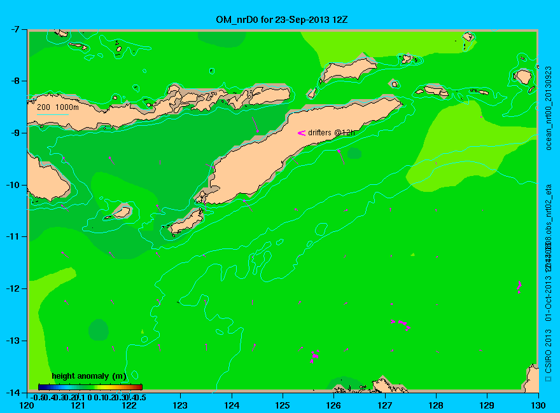Click the longitude tick label 129
The width and height of the screenshot is (560, 413).
pos(487,405)
